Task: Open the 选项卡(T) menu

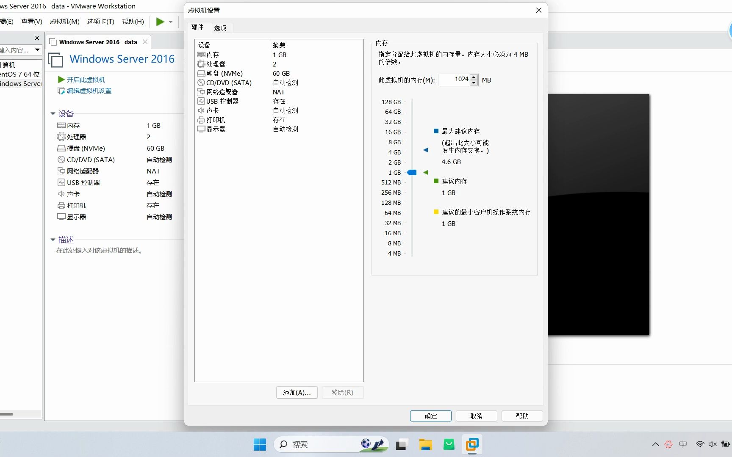Action: coord(100,21)
